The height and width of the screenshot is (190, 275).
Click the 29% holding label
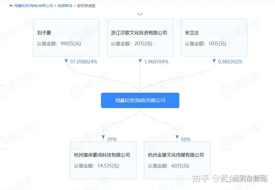[x=112, y=139]
